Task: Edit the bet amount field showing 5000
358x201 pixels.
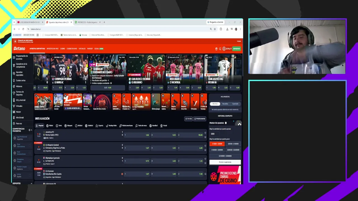Action: pos(215,134)
